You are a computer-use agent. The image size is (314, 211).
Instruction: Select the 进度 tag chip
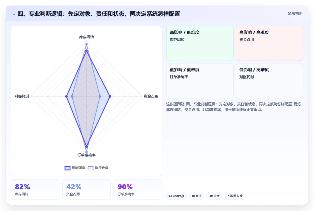click(x=214, y=196)
